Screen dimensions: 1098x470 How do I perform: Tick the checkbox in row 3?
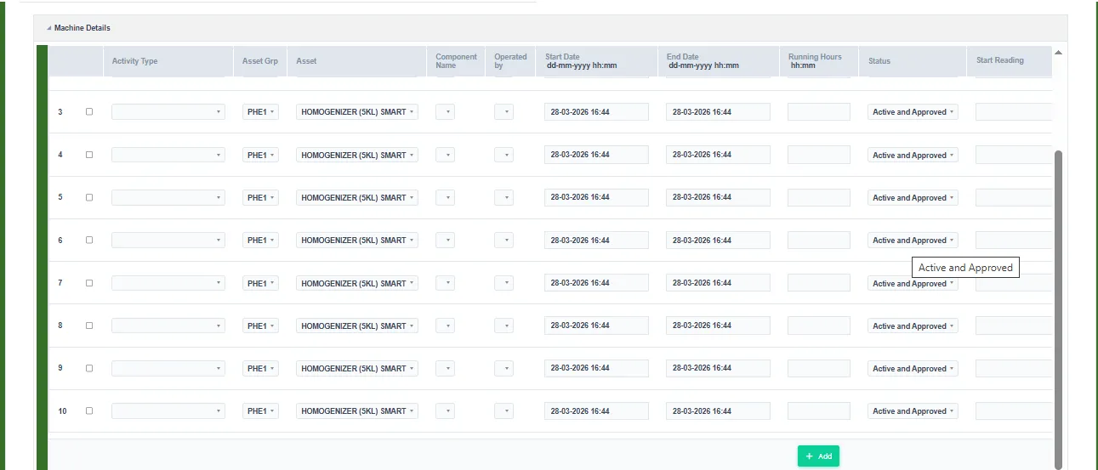tap(89, 111)
